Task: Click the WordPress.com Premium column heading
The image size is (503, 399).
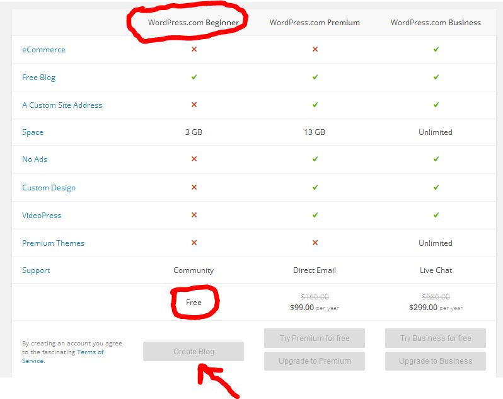Action: click(315, 23)
